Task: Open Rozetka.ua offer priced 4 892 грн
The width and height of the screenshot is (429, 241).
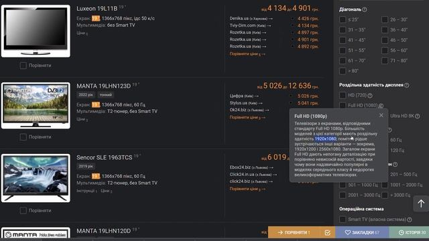Action: point(248,46)
